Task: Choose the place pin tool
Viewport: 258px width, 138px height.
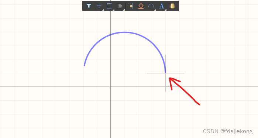Action: point(131,6)
